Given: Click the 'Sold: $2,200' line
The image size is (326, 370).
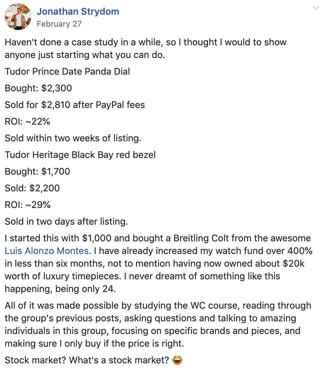Looking at the screenshot, I should (x=32, y=188).
